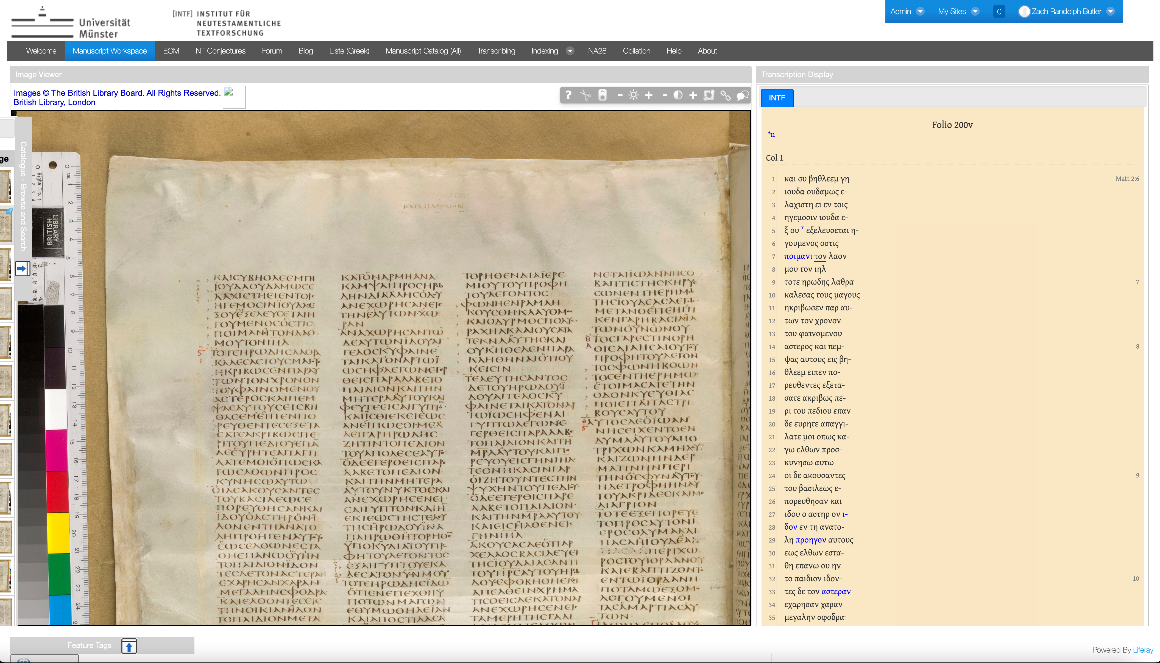Expand the Feature Tags panel arrow
Viewport: 1160px width, 663px height.
pyautogui.click(x=129, y=646)
